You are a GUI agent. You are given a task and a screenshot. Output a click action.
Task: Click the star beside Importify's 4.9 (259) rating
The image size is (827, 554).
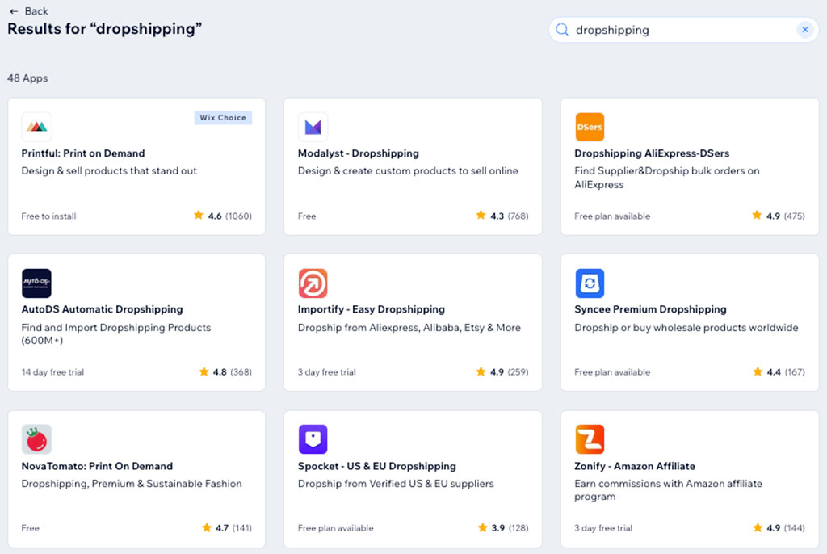tap(481, 371)
